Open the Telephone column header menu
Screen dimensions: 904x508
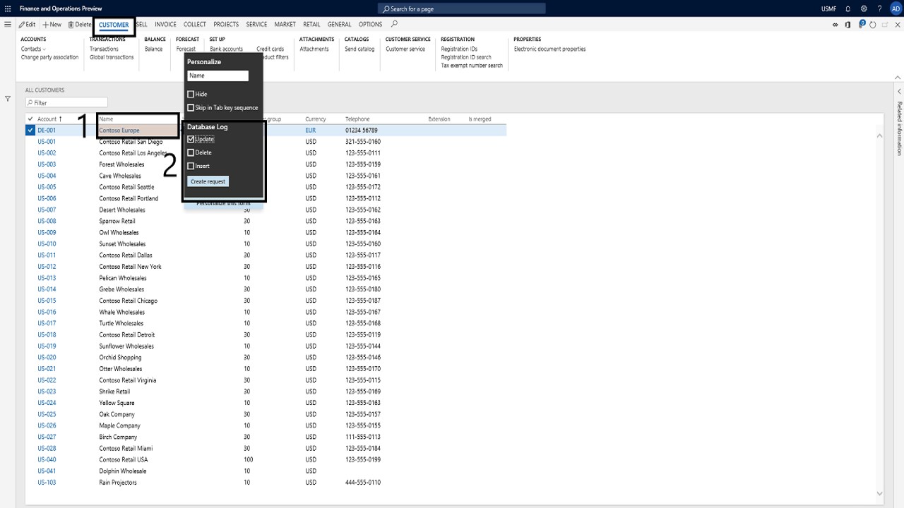click(x=357, y=119)
